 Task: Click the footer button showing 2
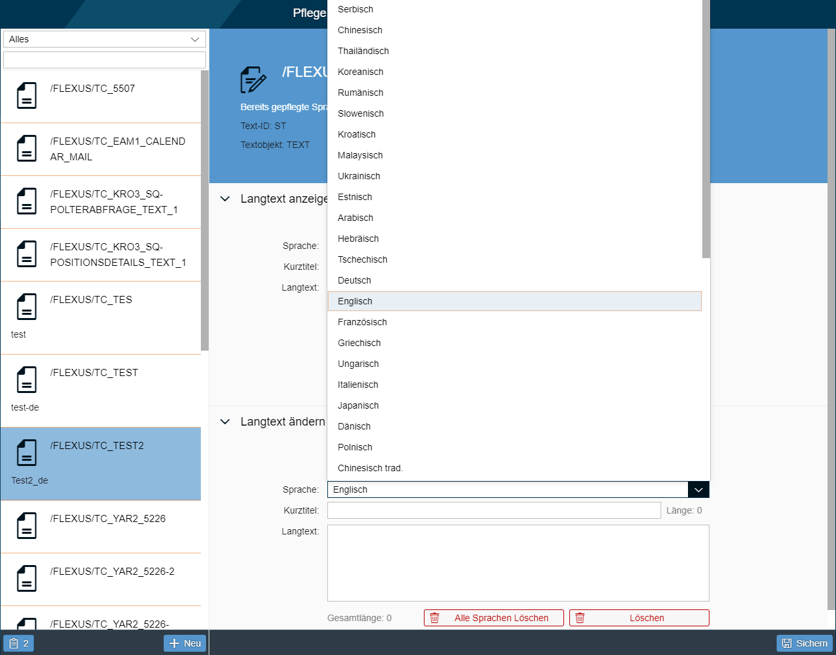point(18,643)
